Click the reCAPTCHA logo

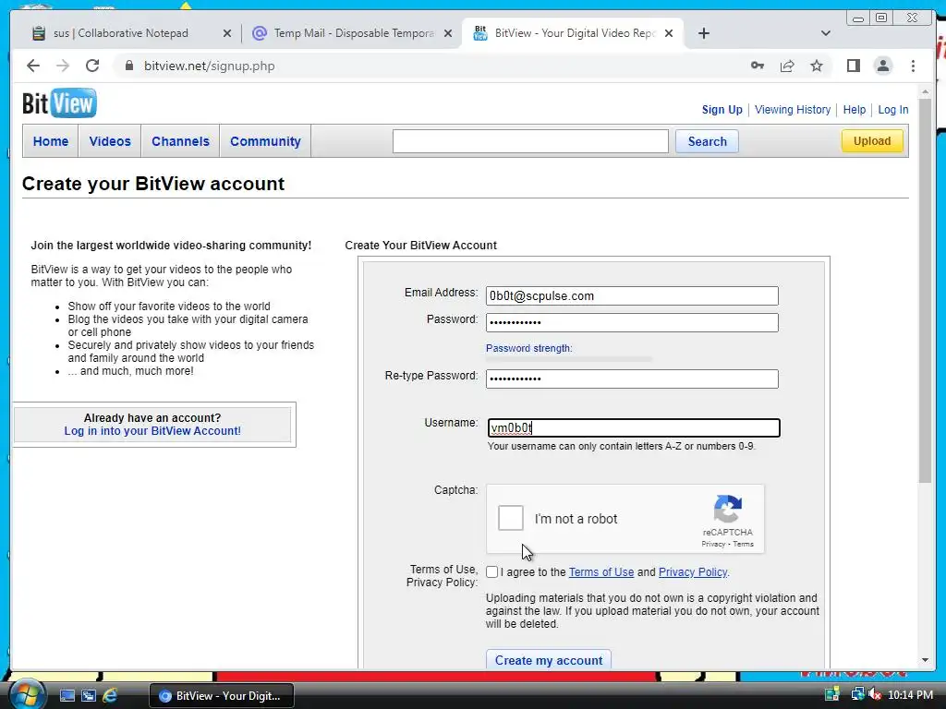click(728, 509)
